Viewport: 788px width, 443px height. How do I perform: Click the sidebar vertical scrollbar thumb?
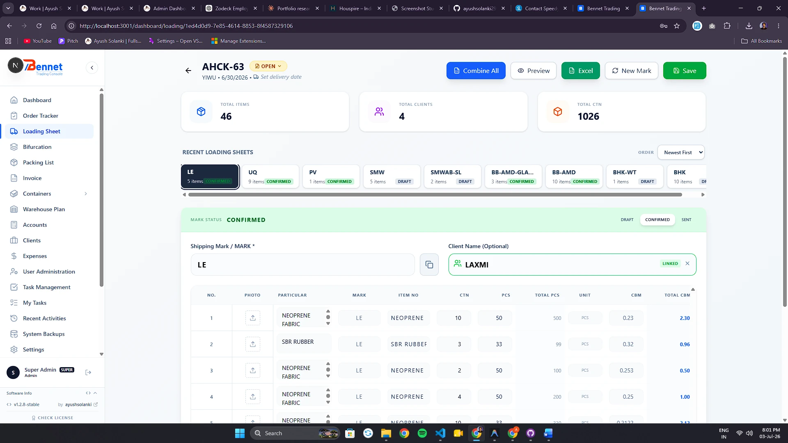101,190
